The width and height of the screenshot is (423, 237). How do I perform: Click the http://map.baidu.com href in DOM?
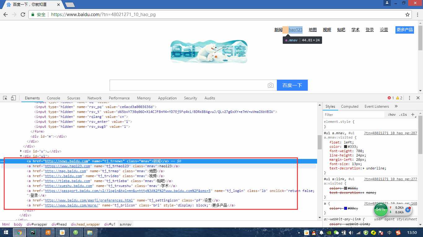pos(65,171)
